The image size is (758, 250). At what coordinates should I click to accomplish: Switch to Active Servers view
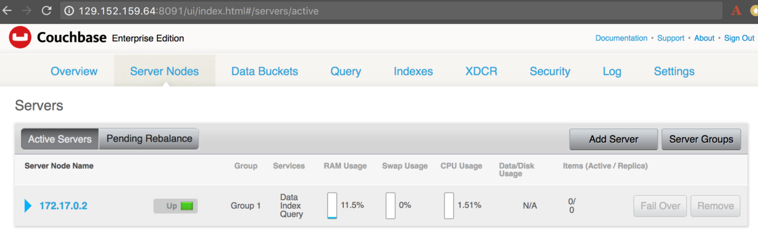60,139
